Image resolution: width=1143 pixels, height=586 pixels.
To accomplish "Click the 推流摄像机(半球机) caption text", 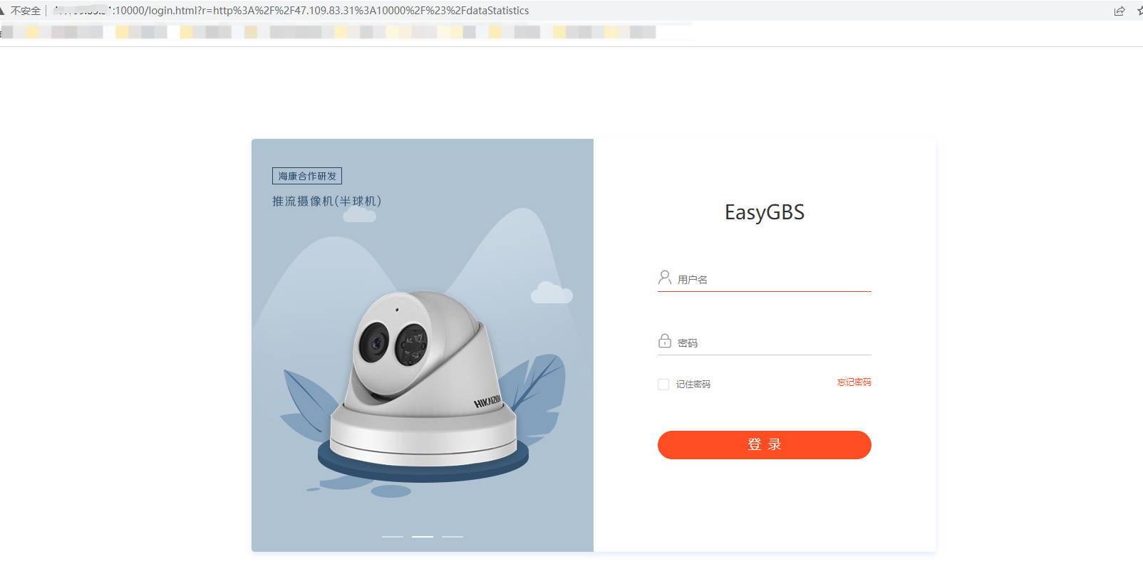I will coord(326,202).
